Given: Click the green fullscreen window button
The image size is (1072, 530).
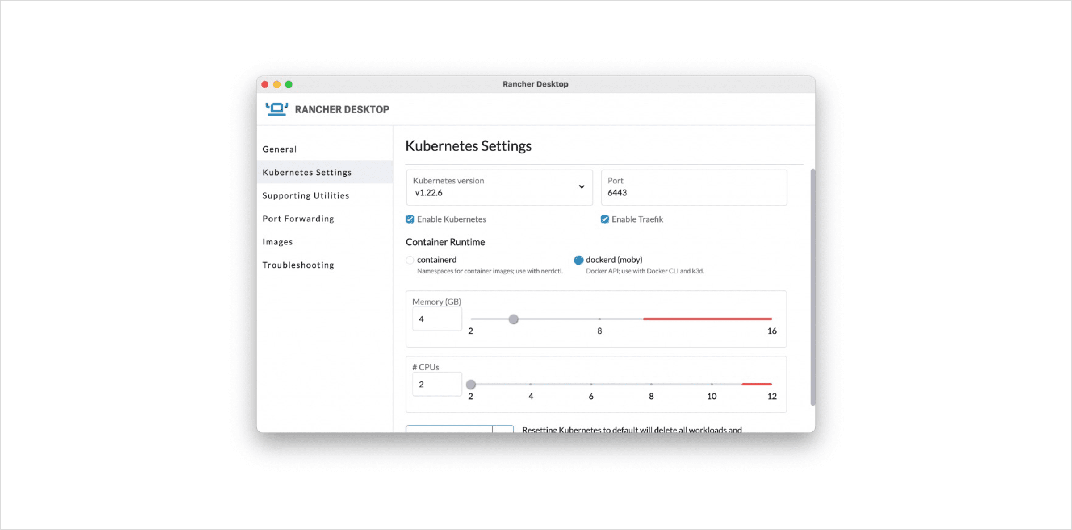Looking at the screenshot, I should pyautogui.click(x=289, y=84).
